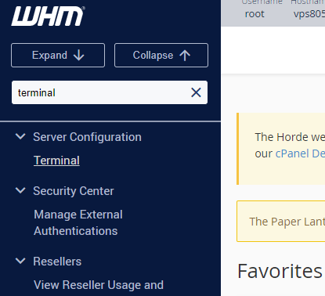Image resolution: width=325 pixels, height=296 pixels.
Task: Click the 'root' username text
Action: pyautogui.click(x=255, y=13)
